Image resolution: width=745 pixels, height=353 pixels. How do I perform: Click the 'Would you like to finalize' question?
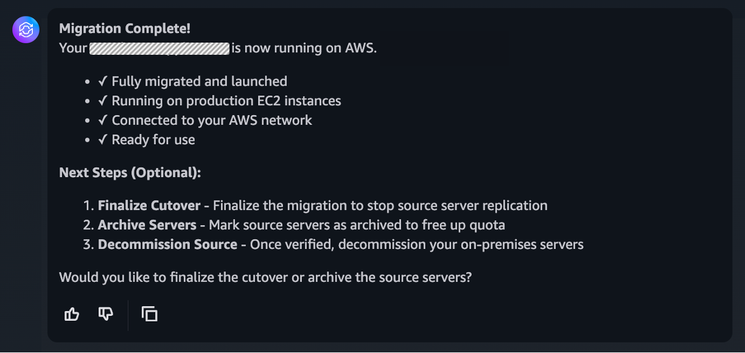[265, 278]
